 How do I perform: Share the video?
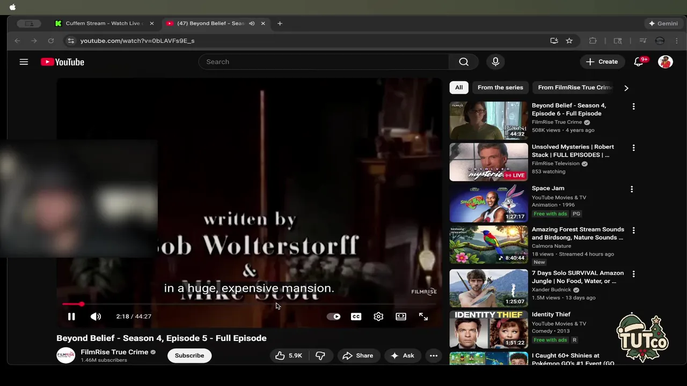(358, 355)
